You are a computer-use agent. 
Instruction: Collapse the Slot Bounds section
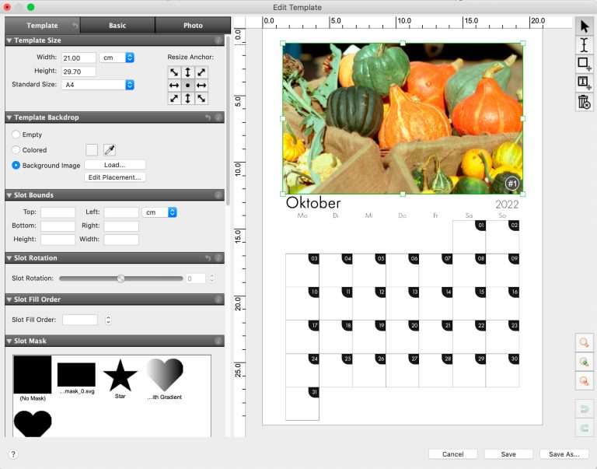(x=9, y=195)
